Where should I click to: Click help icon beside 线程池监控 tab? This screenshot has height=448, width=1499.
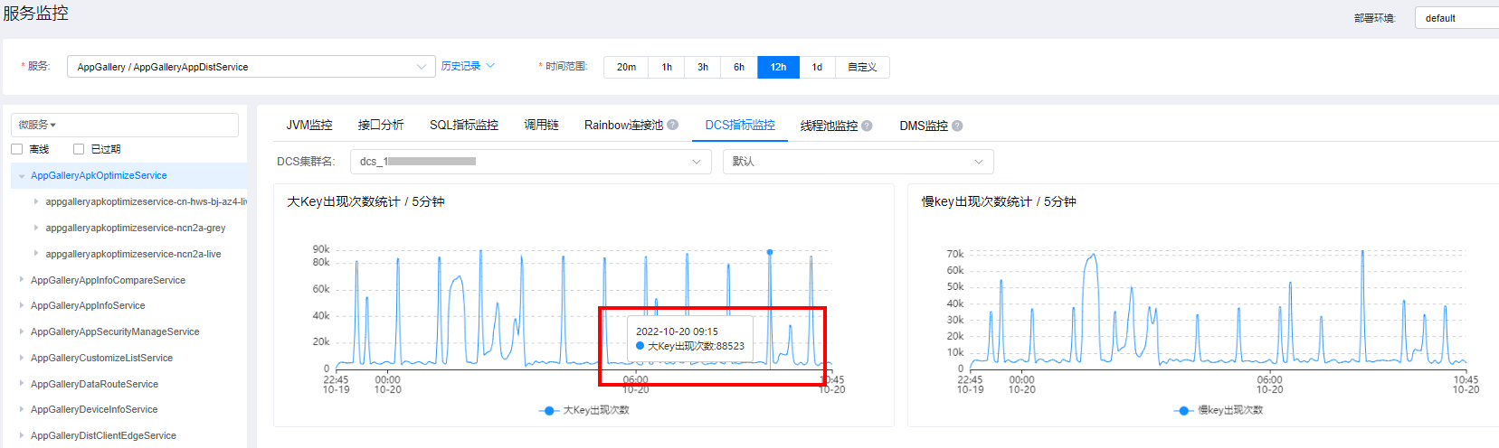pos(867,126)
